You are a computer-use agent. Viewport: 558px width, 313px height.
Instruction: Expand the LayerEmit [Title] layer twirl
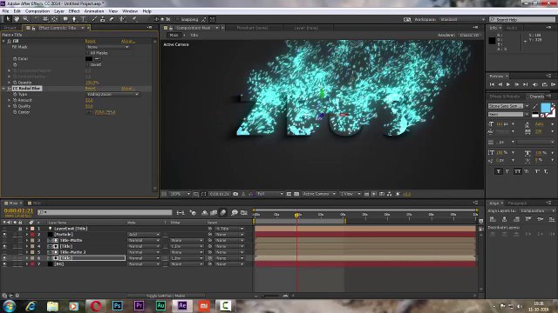click(27, 229)
